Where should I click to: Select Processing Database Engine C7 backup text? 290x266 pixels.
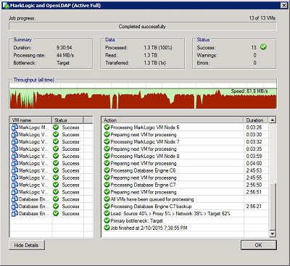pyautogui.click(x=151, y=207)
